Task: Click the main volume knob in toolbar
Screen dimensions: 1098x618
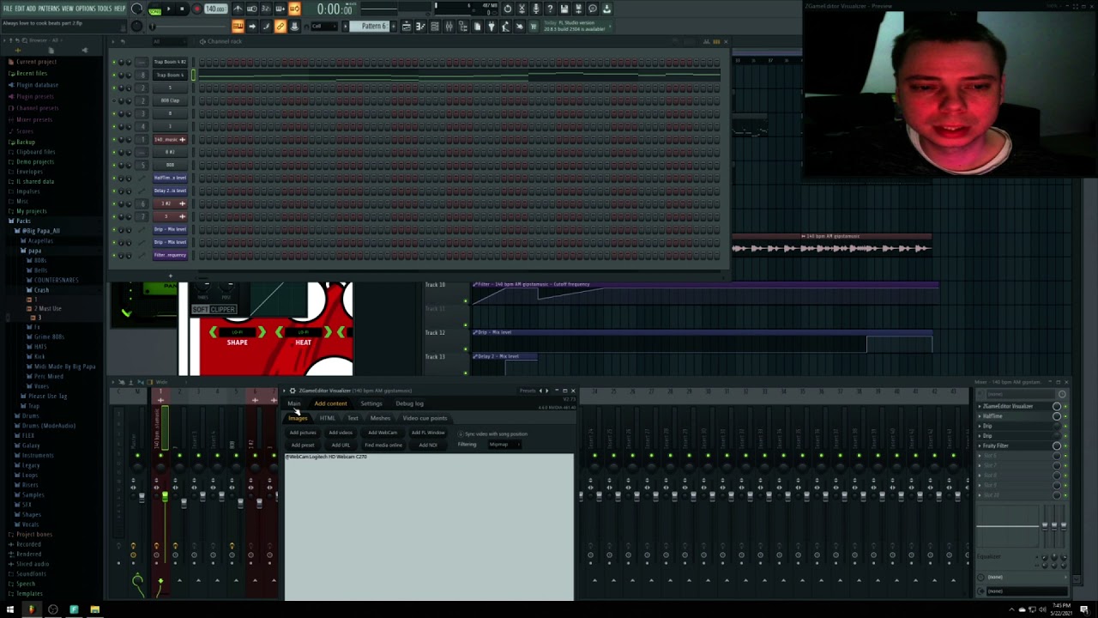Action: [136, 8]
